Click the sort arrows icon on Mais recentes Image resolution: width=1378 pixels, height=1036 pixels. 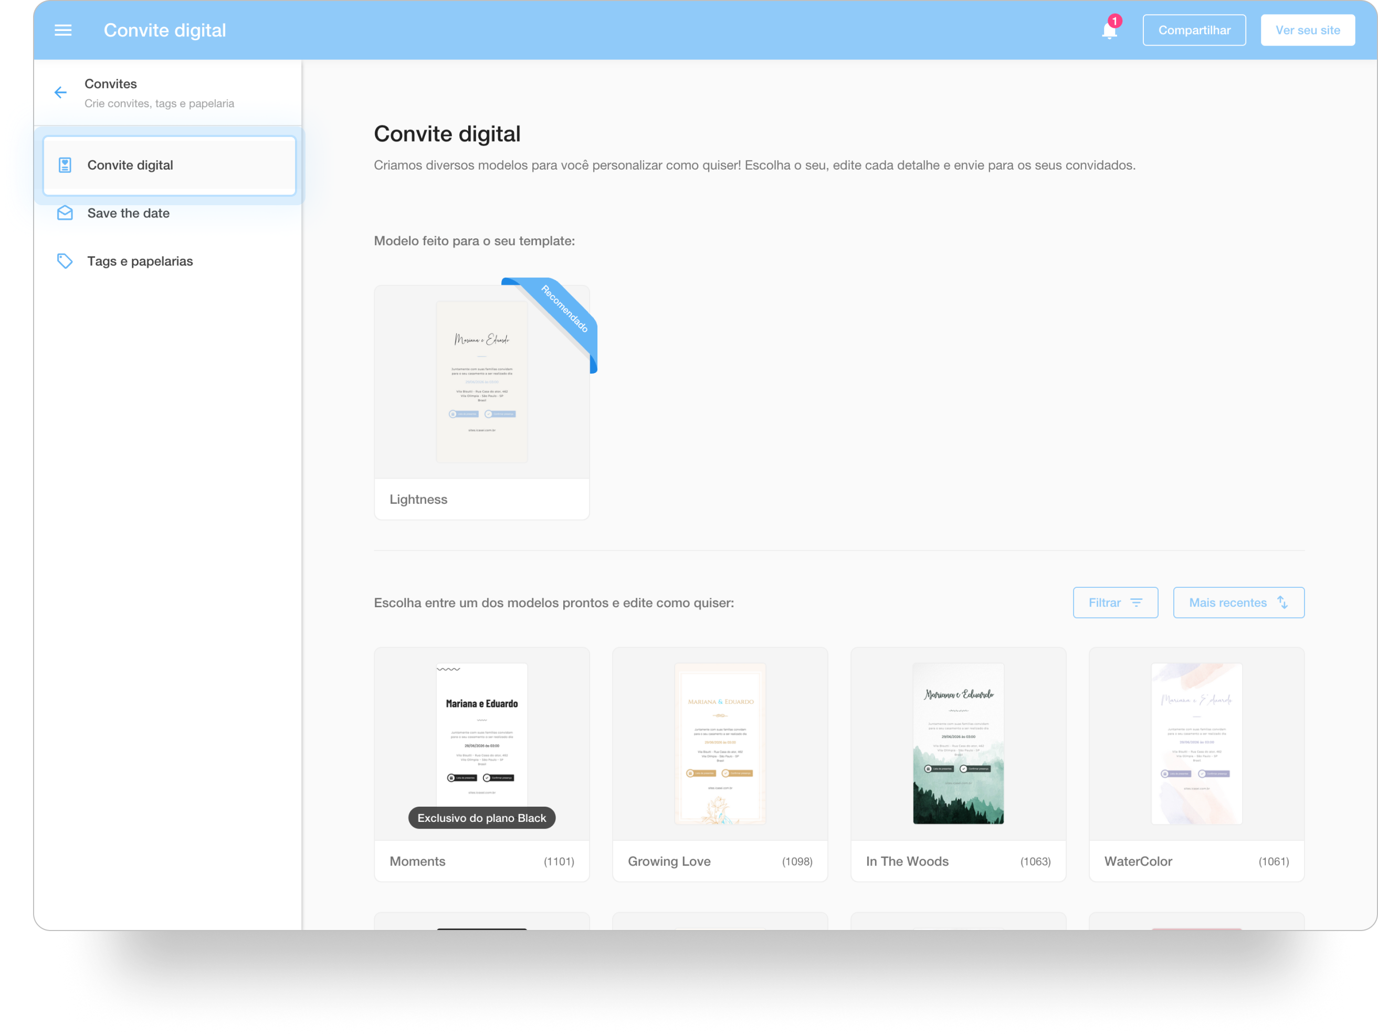(1281, 602)
